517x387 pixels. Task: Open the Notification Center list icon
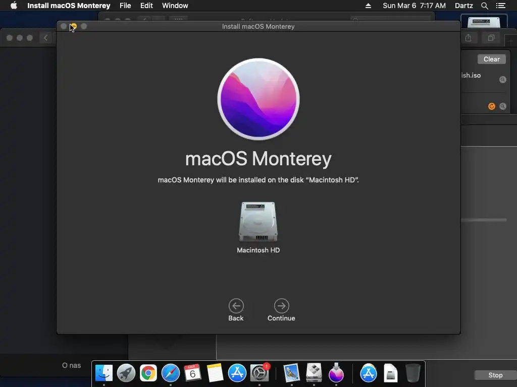[501, 6]
